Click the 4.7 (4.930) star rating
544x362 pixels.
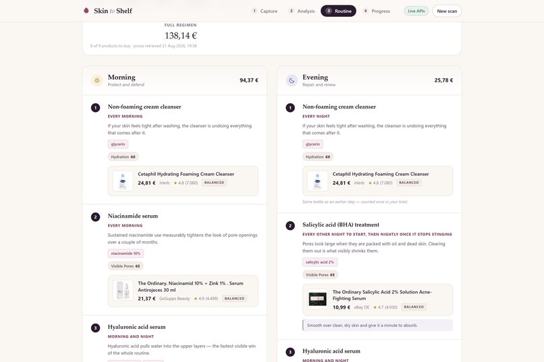pyautogui.click(x=385, y=307)
